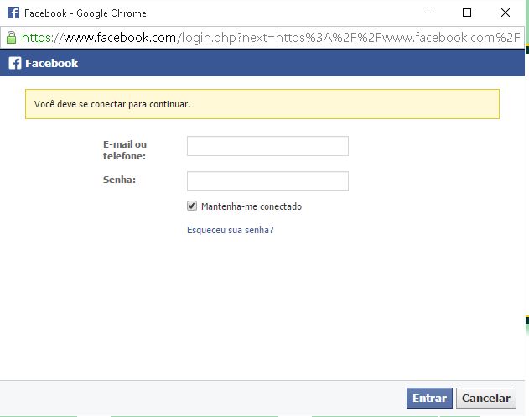This screenshot has height=417, width=529.
Task: Maximize the Facebook Chrome window
Action: coord(467,13)
